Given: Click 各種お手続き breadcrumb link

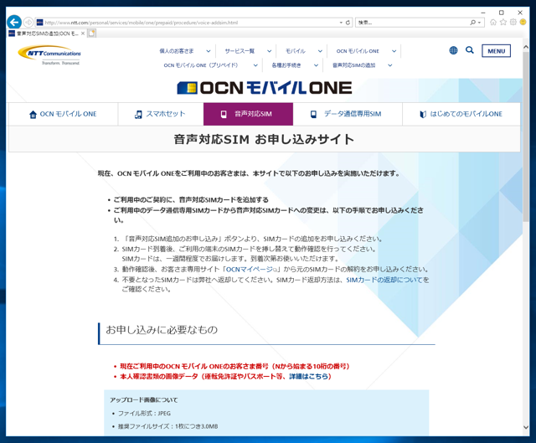Looking at the screenshot, I should point(286,65).
